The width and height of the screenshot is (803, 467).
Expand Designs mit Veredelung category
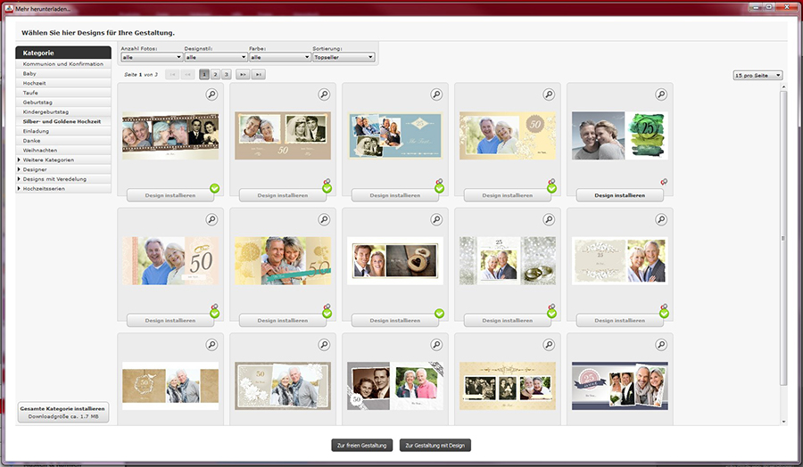coord(19,179)
